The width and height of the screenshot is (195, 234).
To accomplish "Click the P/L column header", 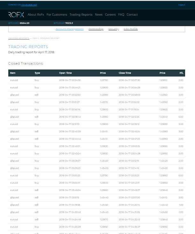I will [181, 73].
